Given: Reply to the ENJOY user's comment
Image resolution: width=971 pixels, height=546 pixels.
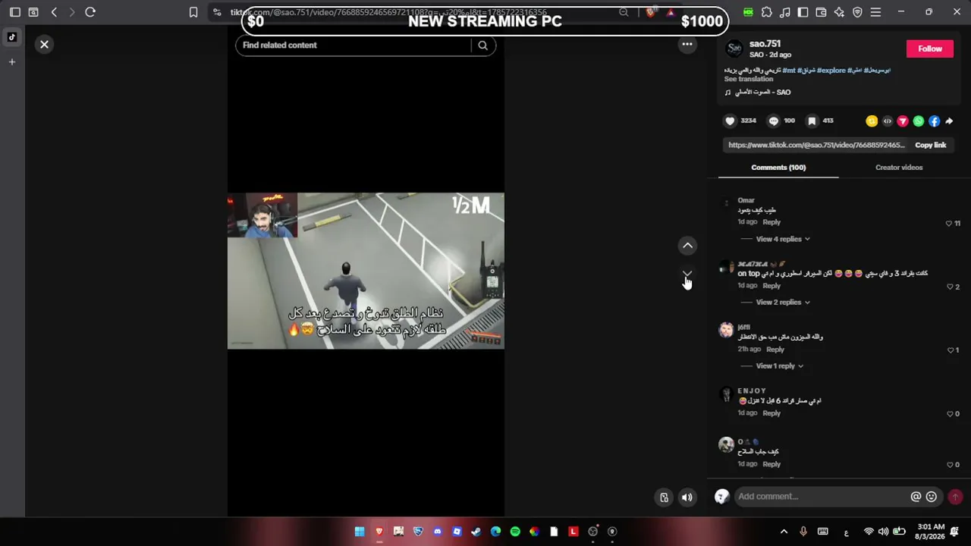Looking at the screenshot, I should 771,413.
